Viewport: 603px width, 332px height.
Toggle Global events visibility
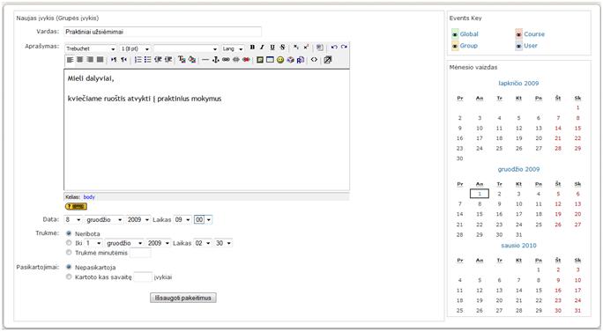[455, 34]
